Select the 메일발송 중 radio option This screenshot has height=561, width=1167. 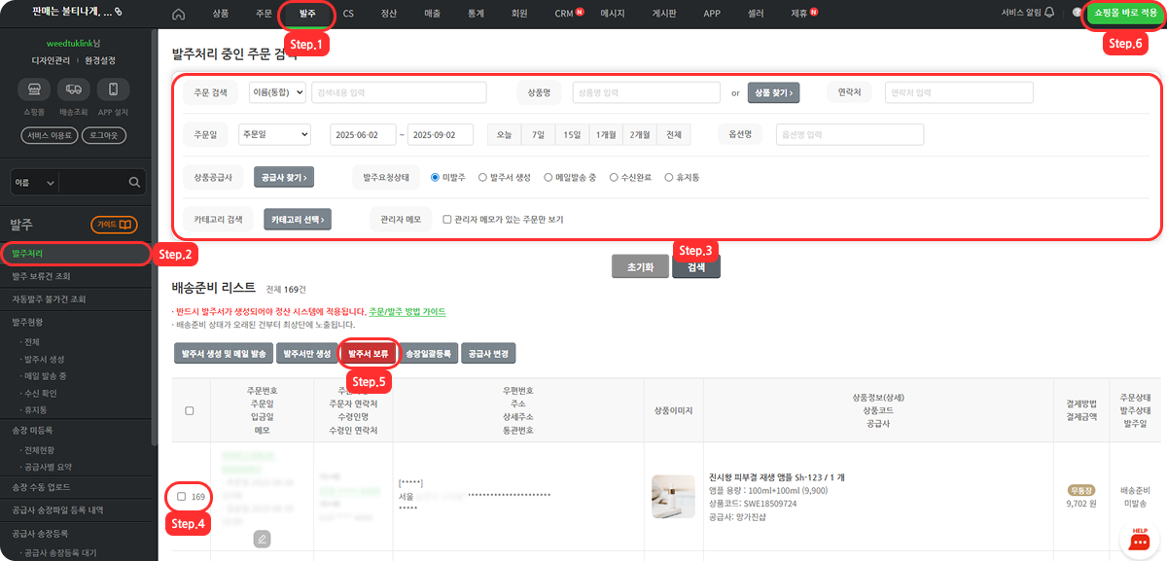point(548,177)
